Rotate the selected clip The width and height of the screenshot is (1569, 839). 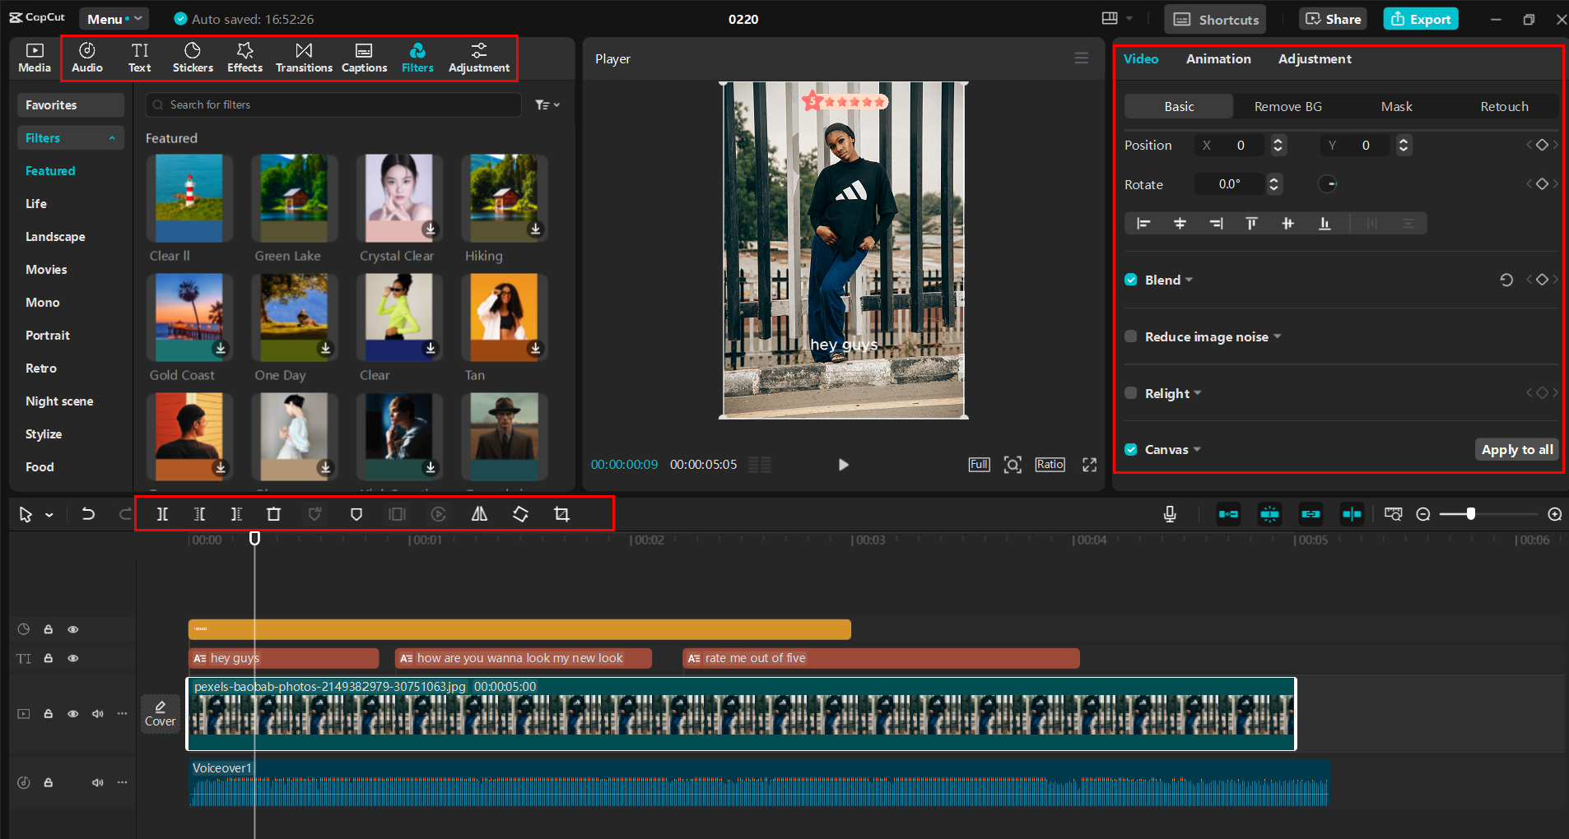520,514
